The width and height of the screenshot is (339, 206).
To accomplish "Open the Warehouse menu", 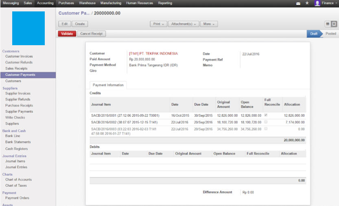I will pyautogui.click(x=87, y=3).
